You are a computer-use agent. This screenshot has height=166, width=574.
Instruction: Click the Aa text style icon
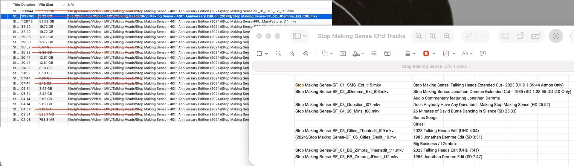tap(465, 54)
